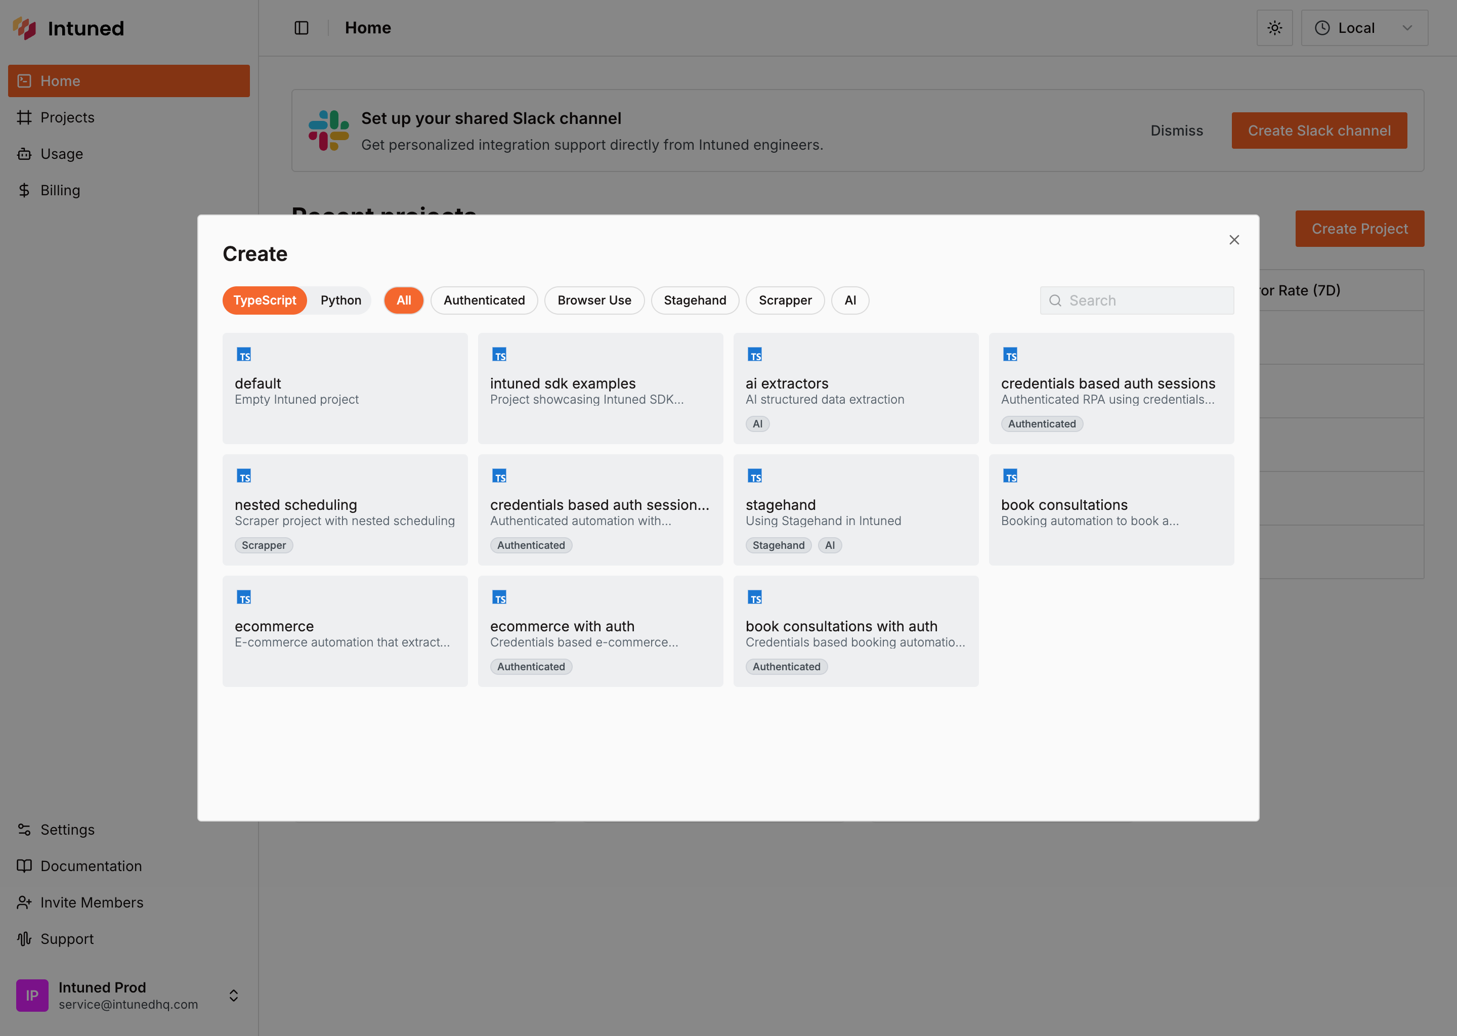The image size is (1457, 1036).
Task: Click the Invite Members person icon
Action: coord(24,902)
